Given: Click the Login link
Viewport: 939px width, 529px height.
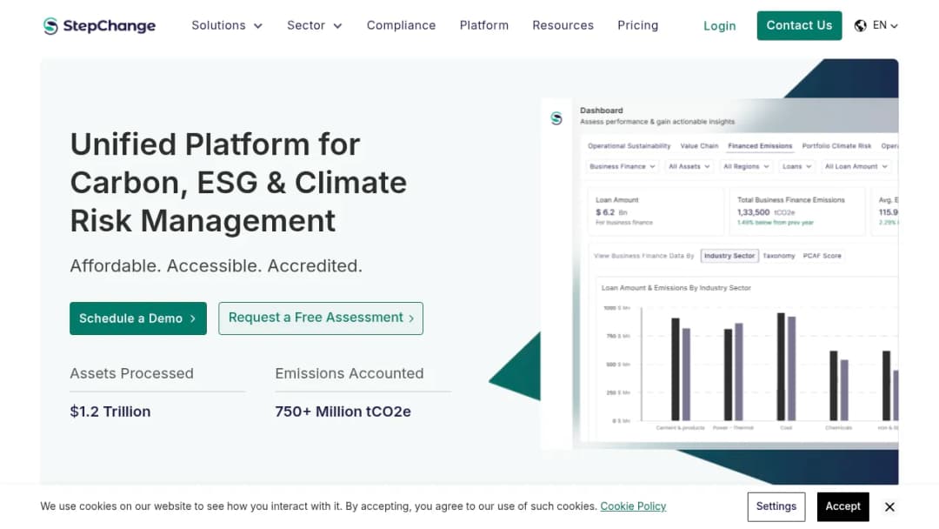Looking at the screenshot, I should click(719, 26).
